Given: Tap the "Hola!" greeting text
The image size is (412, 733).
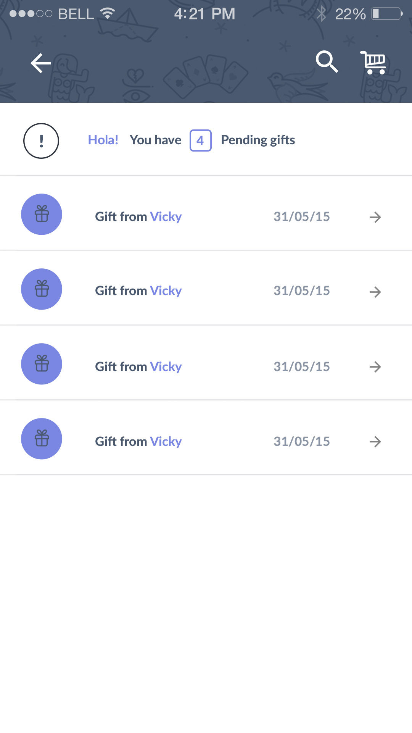Looking at the screenshot, I should pos(103,140).
